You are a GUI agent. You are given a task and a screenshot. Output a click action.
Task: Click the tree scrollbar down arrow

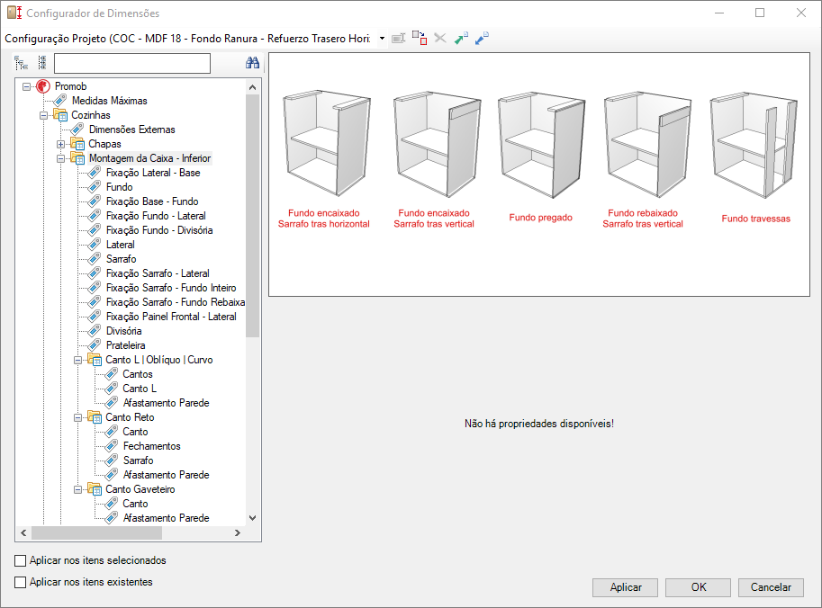pyautogui.click(x=253, y=518)
